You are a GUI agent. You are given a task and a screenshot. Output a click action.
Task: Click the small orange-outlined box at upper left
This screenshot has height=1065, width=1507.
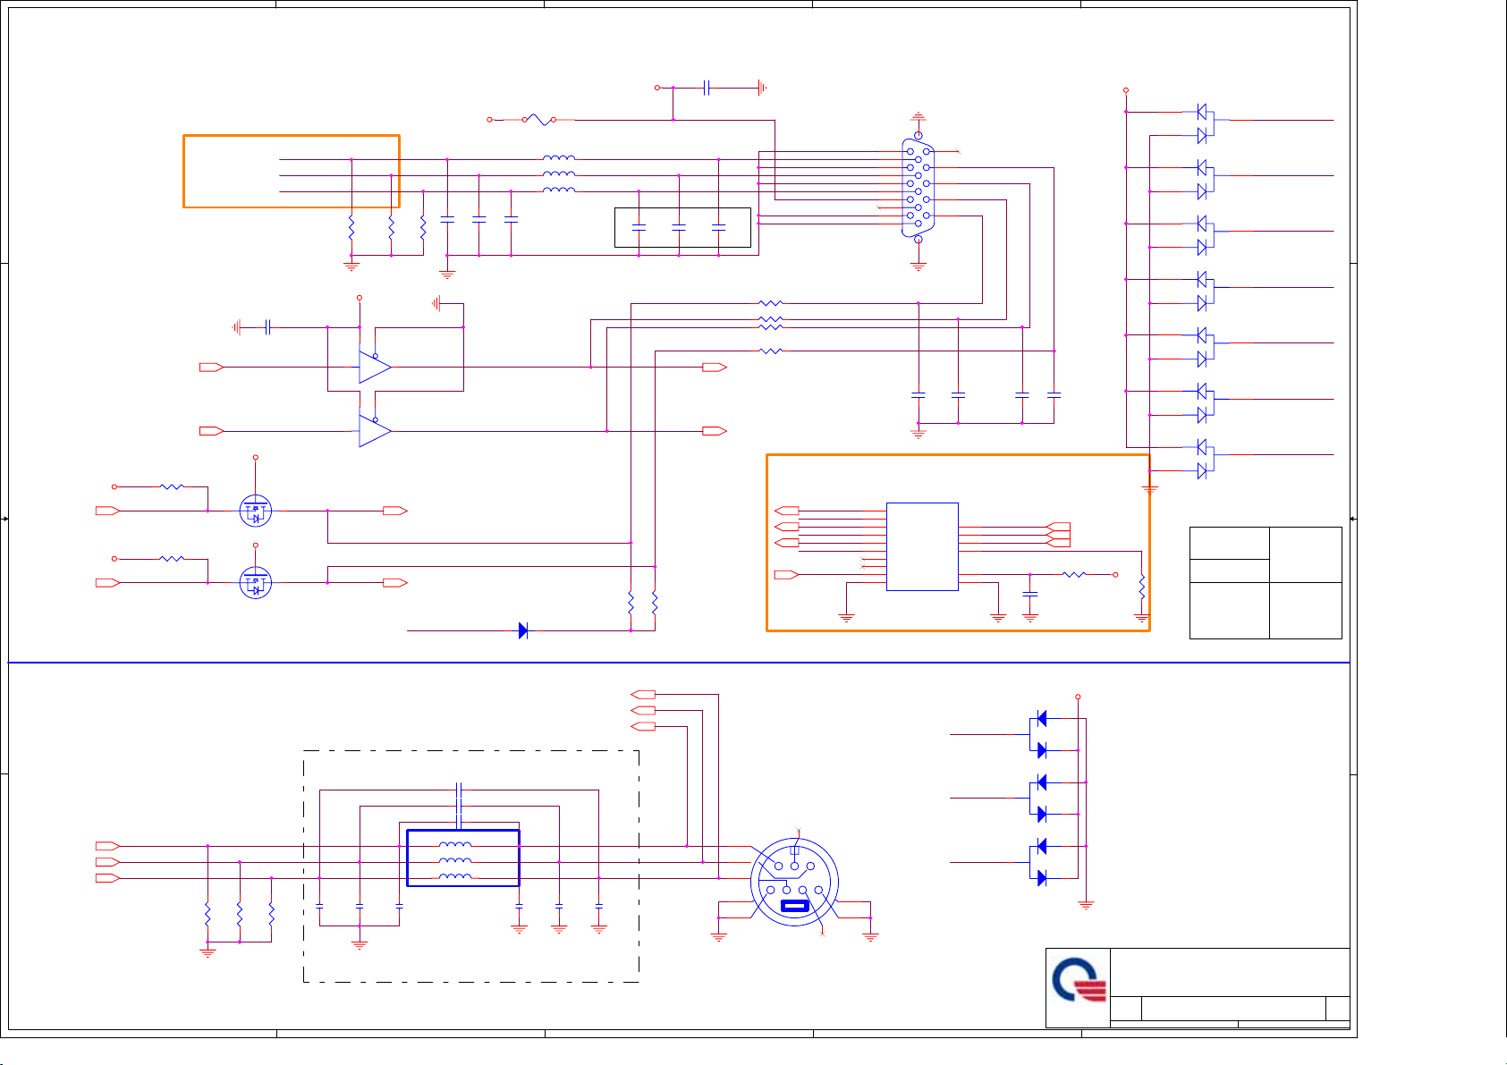click(x=292, y=172)
